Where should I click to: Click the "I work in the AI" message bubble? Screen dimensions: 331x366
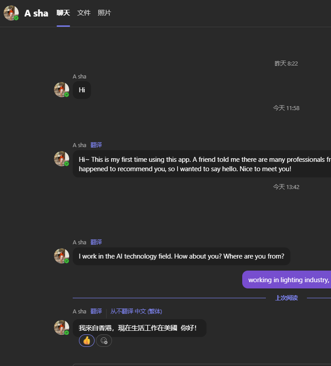coord(181,256)
